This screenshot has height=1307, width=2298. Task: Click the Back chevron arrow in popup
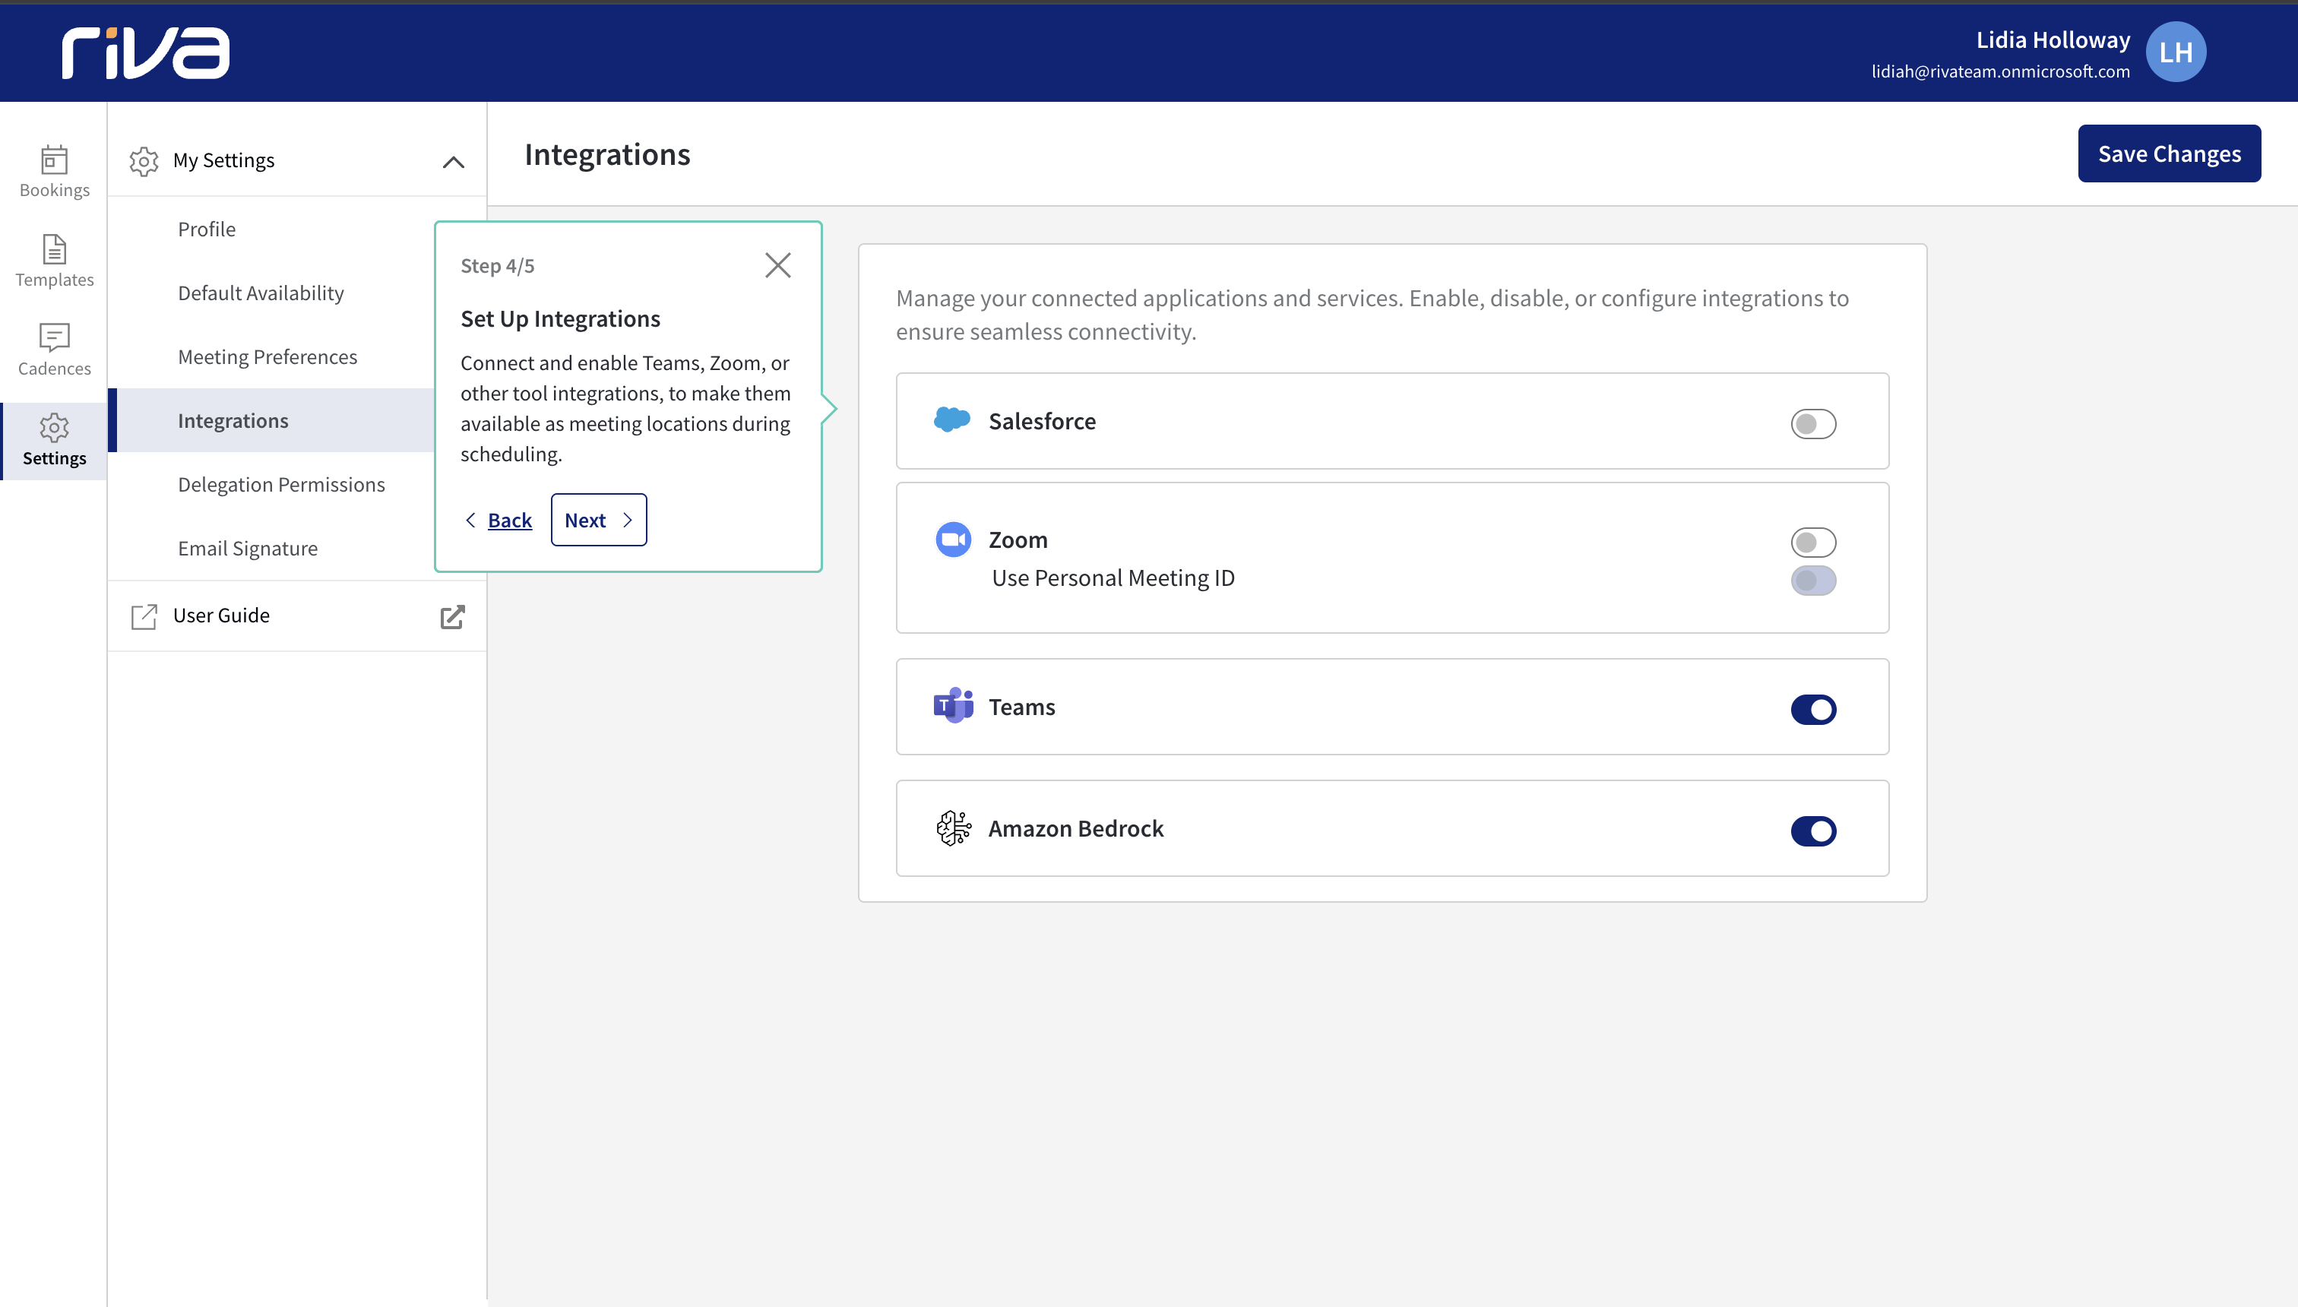click(x=470, y=520)
